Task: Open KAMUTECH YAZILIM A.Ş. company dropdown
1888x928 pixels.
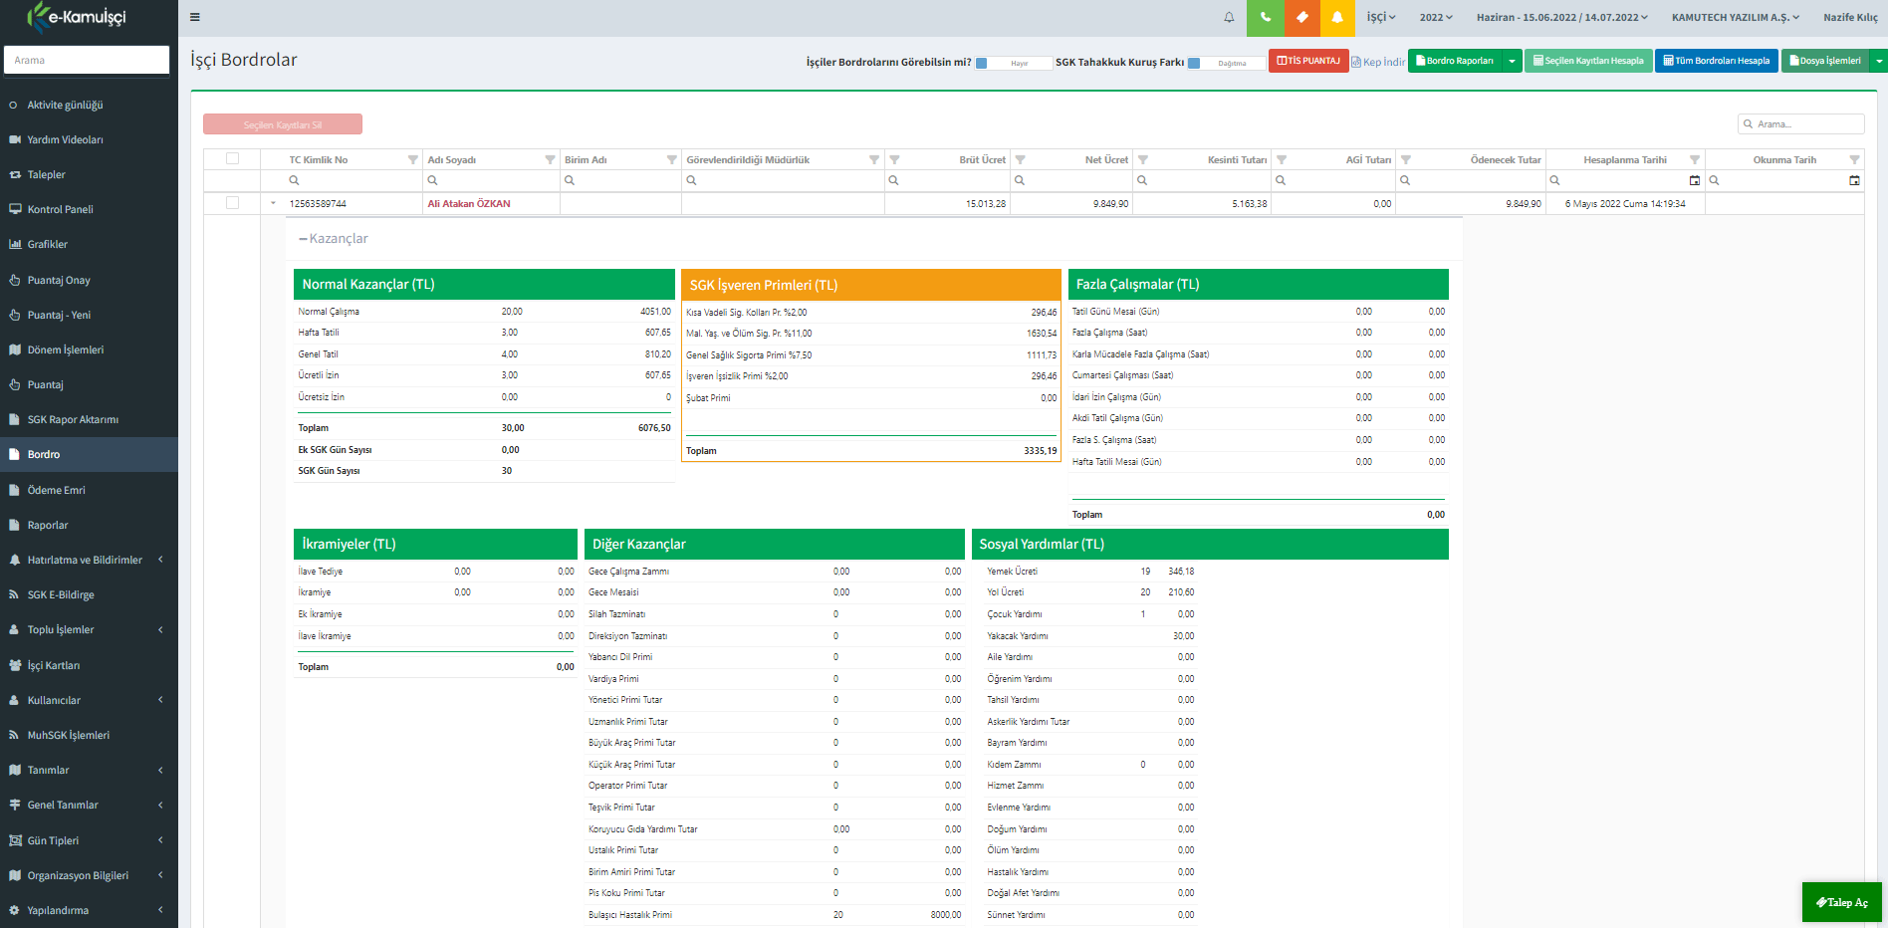Action: tap(1736, 17)
